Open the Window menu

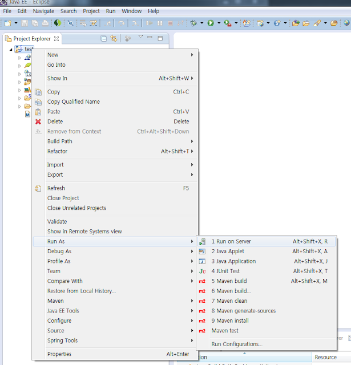point(132,11)
